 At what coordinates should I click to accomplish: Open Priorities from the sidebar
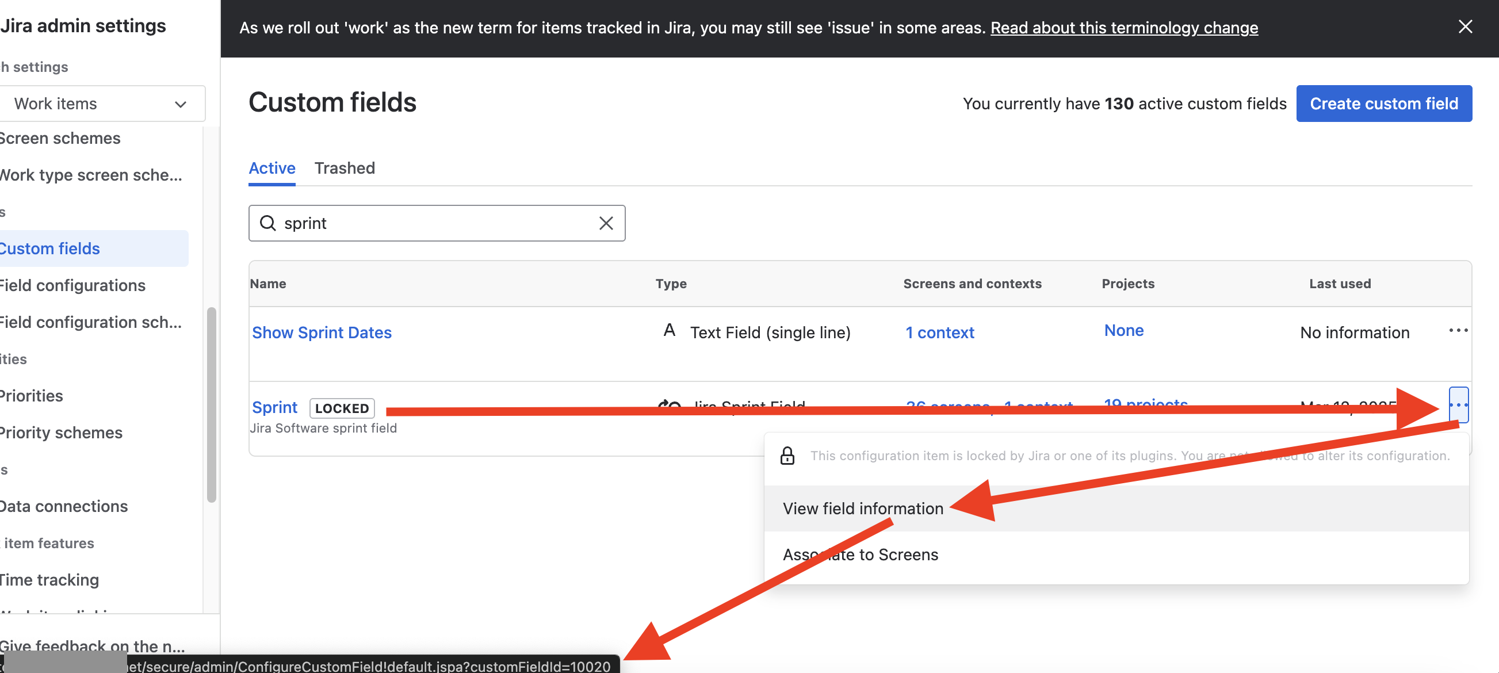click(31, 396)
